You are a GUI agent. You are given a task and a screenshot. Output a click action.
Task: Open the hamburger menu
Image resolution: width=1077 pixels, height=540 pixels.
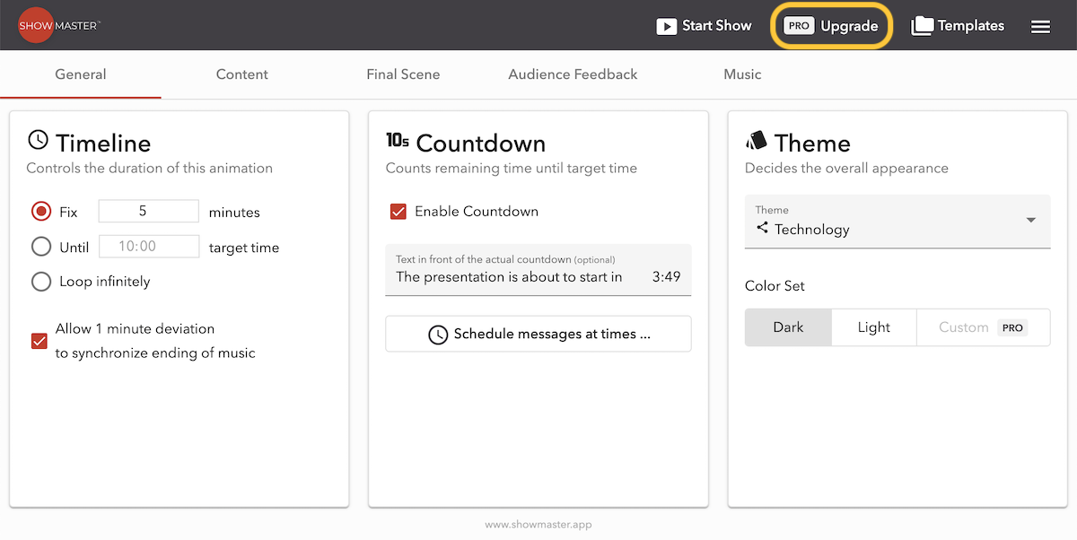(1040, 27)
